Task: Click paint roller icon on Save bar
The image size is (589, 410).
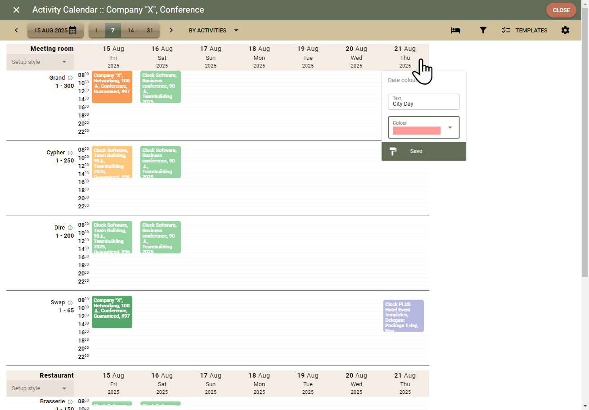Action: (393, 151)
